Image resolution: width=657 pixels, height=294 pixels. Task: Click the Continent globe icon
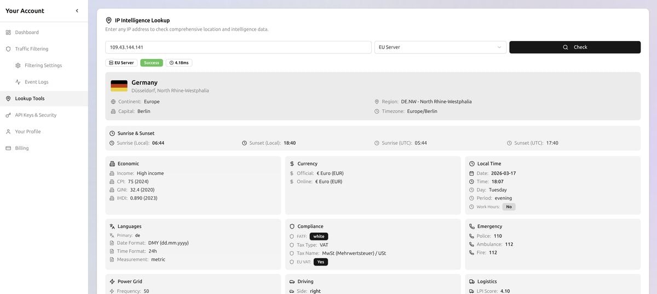tap(113, 102)
